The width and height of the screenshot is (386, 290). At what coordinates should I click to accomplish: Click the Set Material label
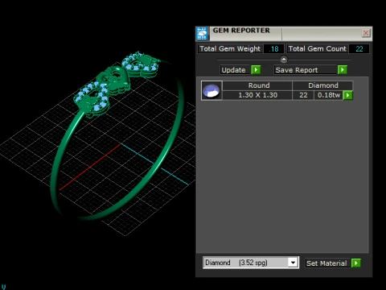tap(326, 263)
